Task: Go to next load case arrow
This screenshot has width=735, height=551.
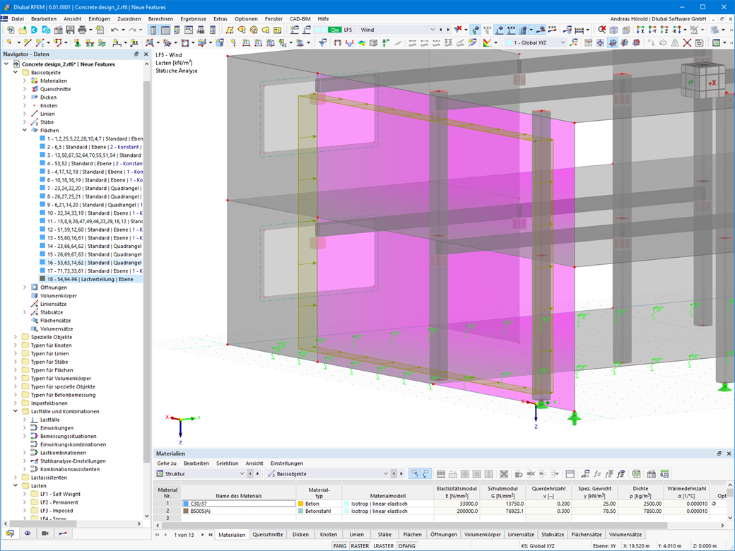Action: tap(447, 30)
